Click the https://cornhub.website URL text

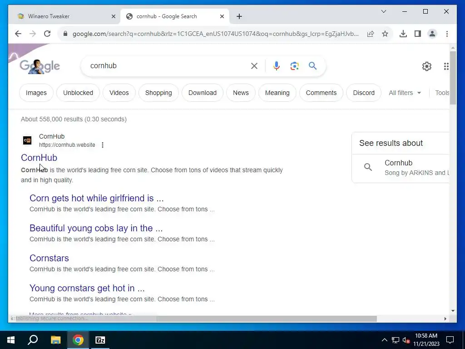pyautogui.click(x=67, y=145)
